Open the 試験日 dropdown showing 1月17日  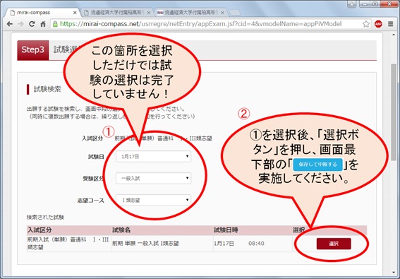click(x=153, y=156)
